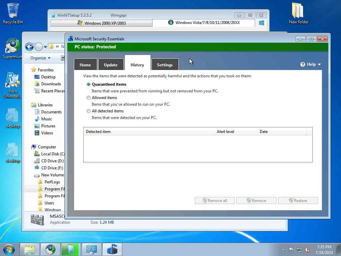The image size is (341, 256).
Task: Show hidden tray icons arrow
Action: [x=283, y=250]
